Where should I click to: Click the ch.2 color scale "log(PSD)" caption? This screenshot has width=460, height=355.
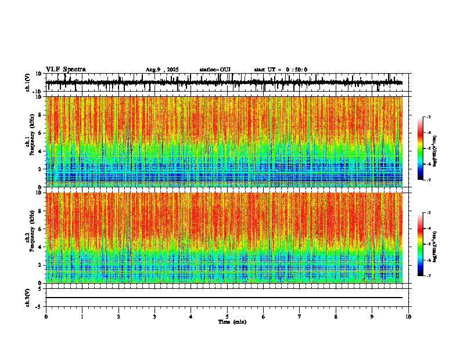(x=434, y=247)
